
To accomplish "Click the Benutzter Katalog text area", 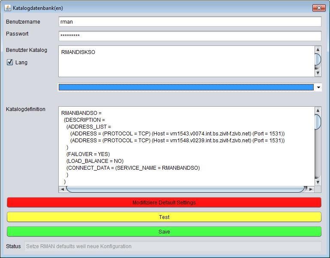I will (186, 61).
